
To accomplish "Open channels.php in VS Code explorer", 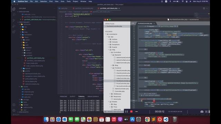I will (29, 92).
